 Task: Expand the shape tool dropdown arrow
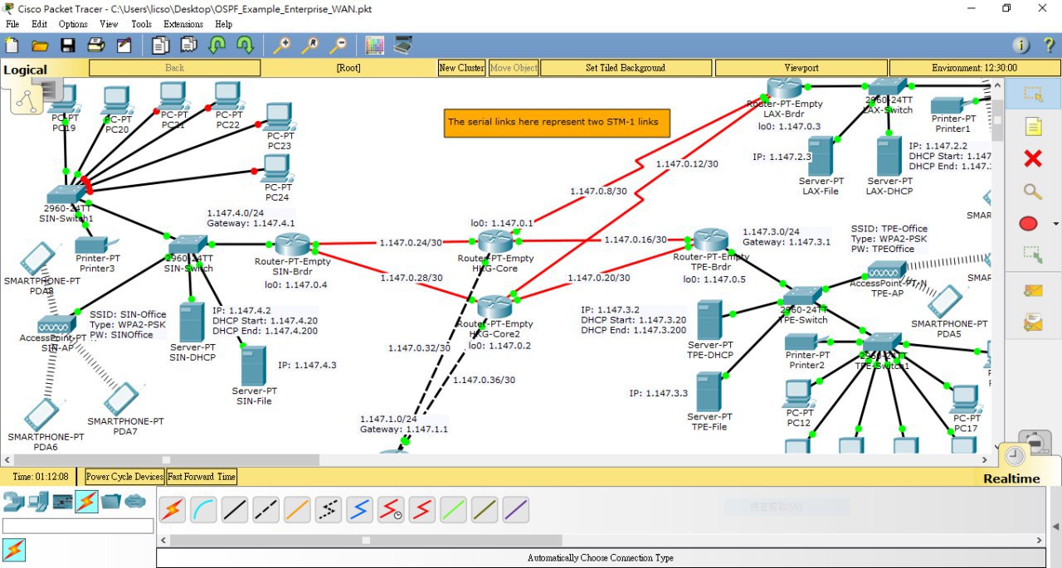(1055, 224)
